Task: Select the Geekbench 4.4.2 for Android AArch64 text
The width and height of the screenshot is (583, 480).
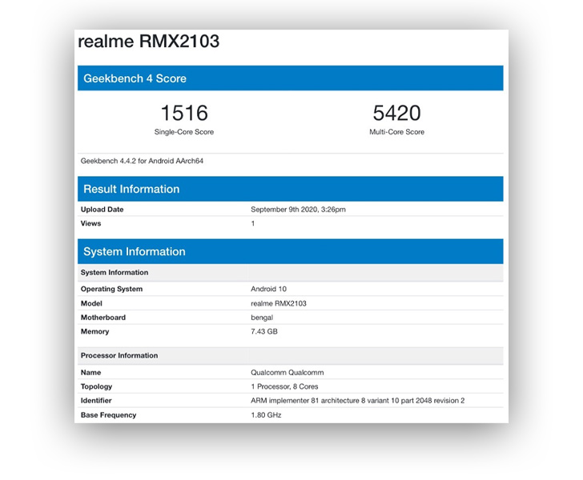Action: click(x=142, y=161)
